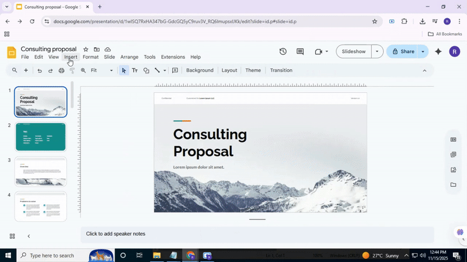Open the Insert menu

(x=71, y=57)
